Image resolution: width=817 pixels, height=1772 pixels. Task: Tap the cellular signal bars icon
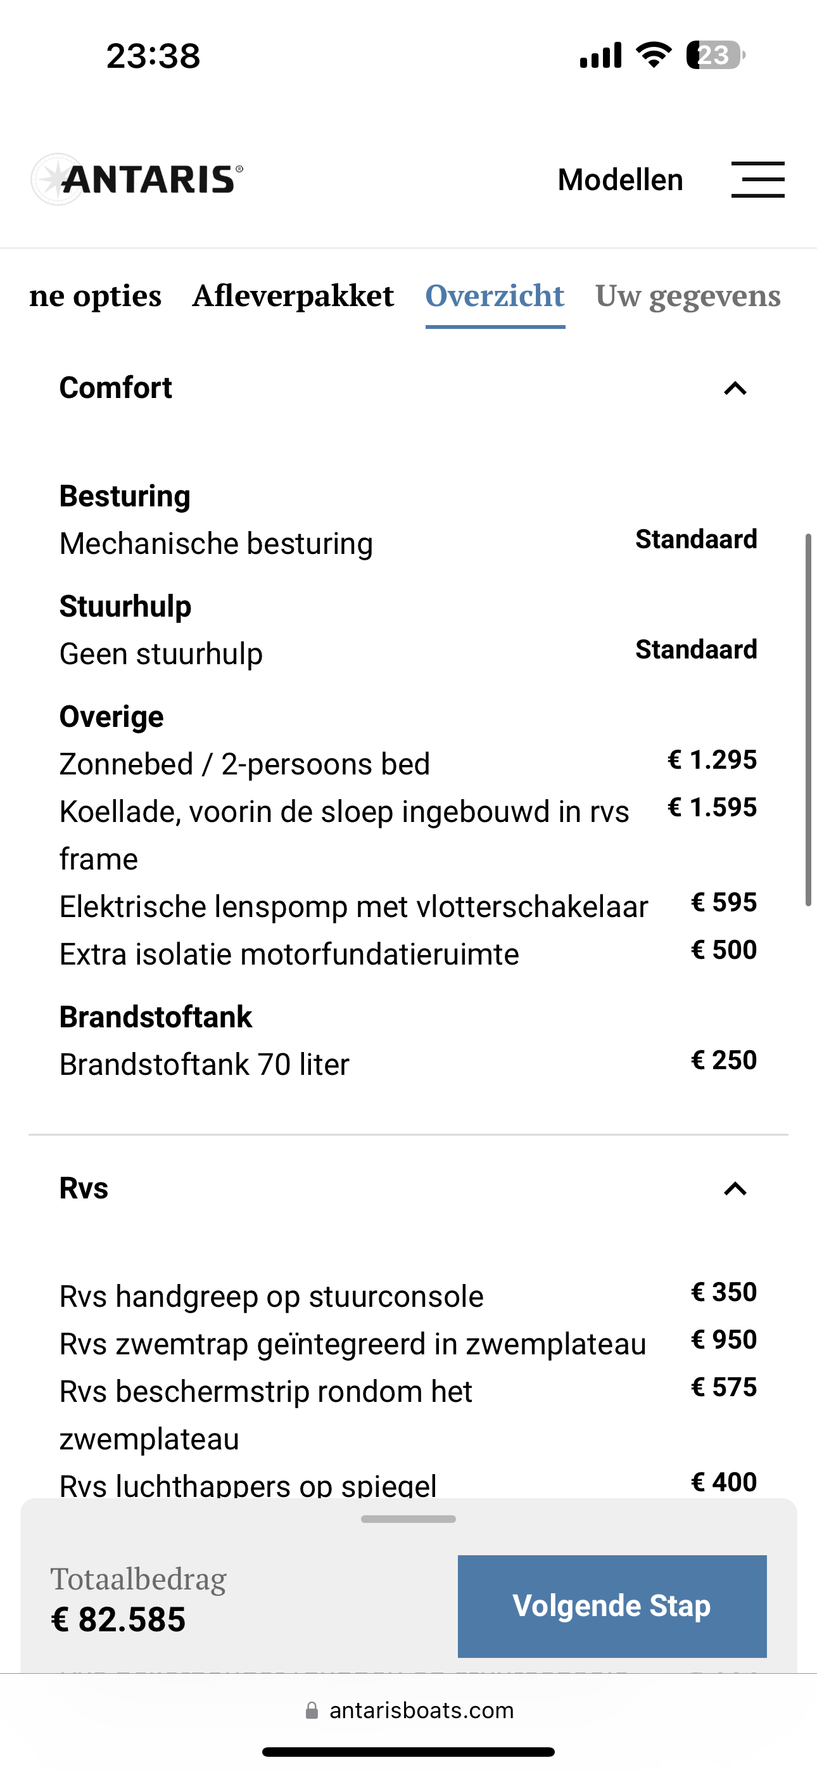coord(600,55)
